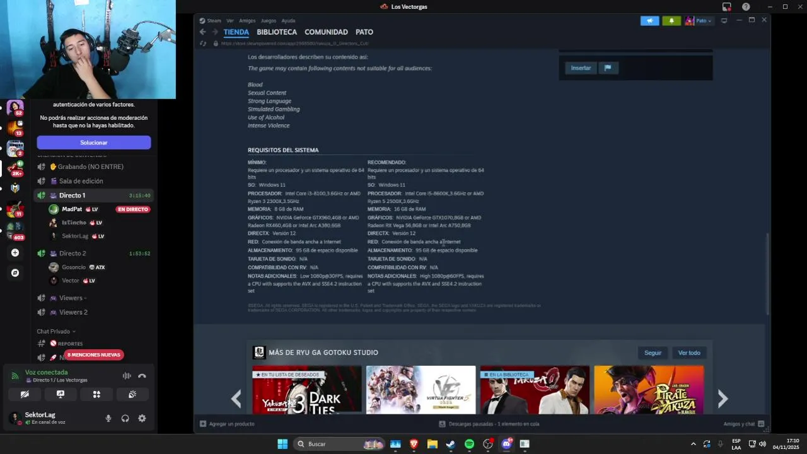Viewport: 807px width, 454px height.
Task: Open Discord server discovery compass
Action: click(x=15, y=273)
